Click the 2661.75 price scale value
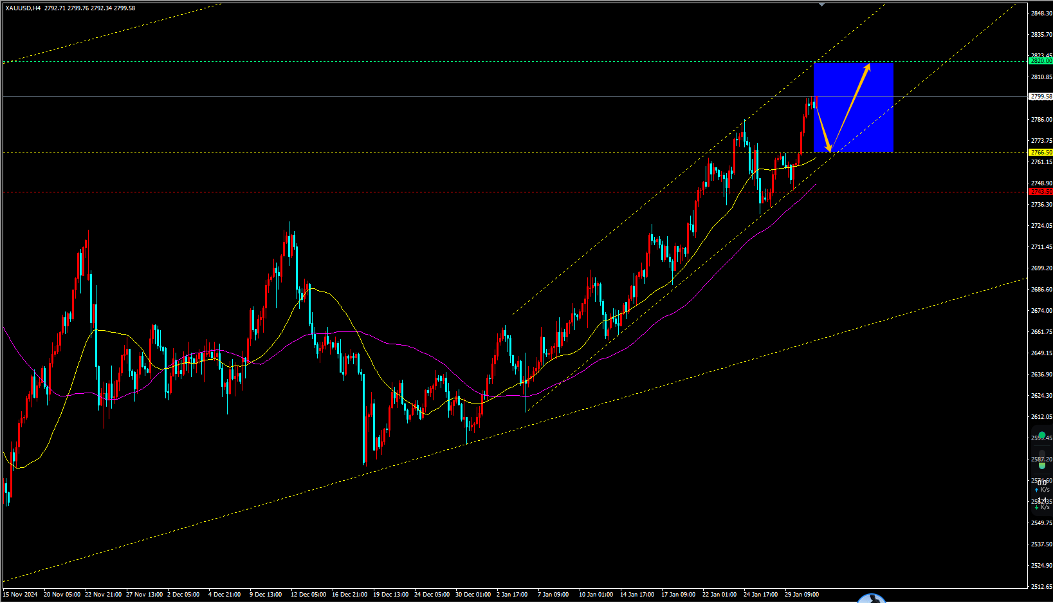Viewport: 1053px width, 603px height. click(1041, 331)
